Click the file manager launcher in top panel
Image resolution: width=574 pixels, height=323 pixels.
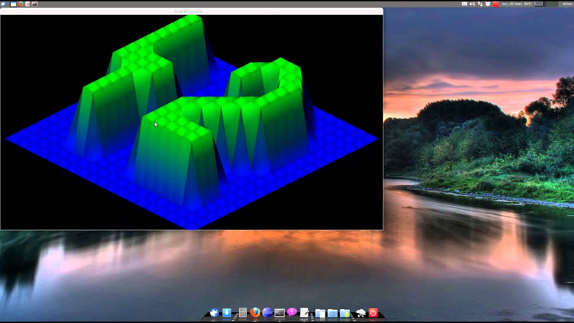pos(13,4)
